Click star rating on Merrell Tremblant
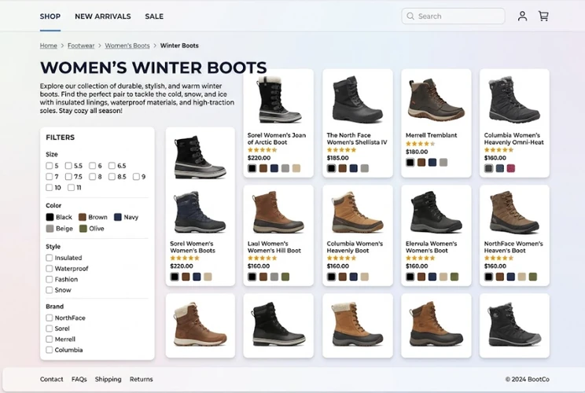 421,144
